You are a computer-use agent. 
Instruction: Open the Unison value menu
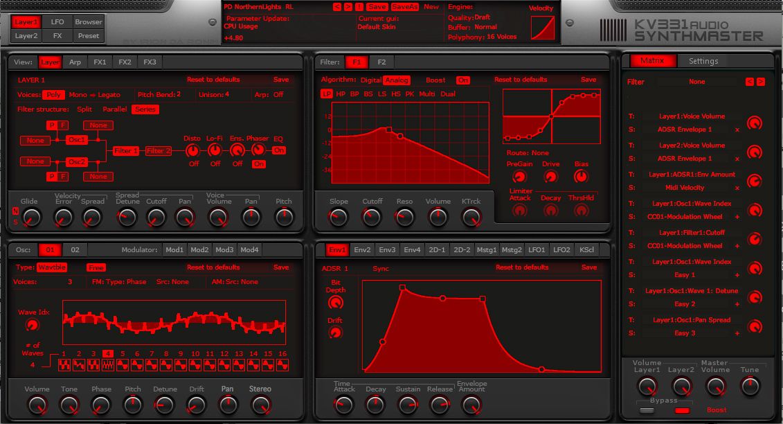click(x=226, y=94)
